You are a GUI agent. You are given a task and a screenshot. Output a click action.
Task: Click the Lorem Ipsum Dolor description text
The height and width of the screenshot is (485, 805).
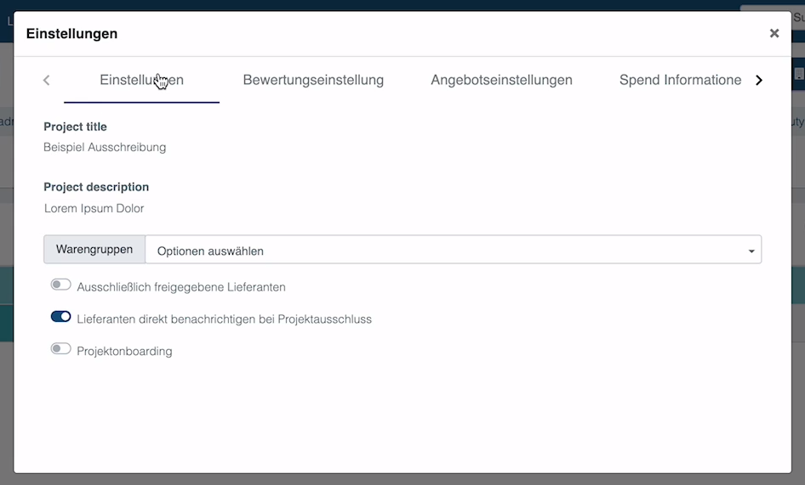pos(94,208)
